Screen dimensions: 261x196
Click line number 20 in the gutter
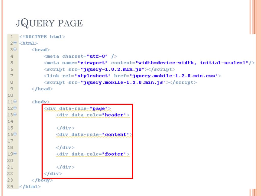pyautogui.click(x=10, y=161)
